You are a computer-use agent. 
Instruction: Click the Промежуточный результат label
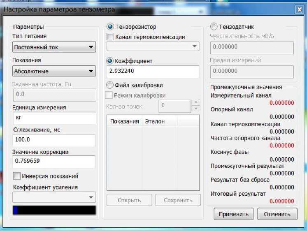pos(247,166)
